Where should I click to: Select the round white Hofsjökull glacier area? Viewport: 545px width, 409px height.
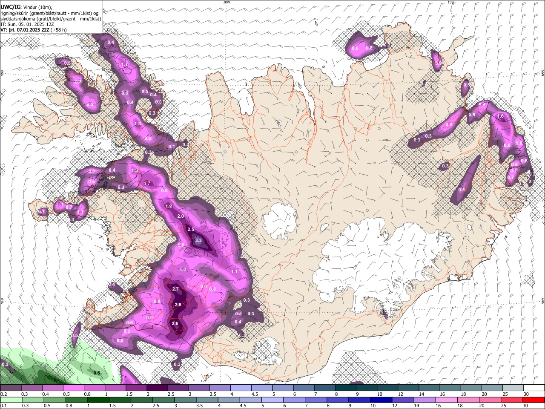pos(280,220)
